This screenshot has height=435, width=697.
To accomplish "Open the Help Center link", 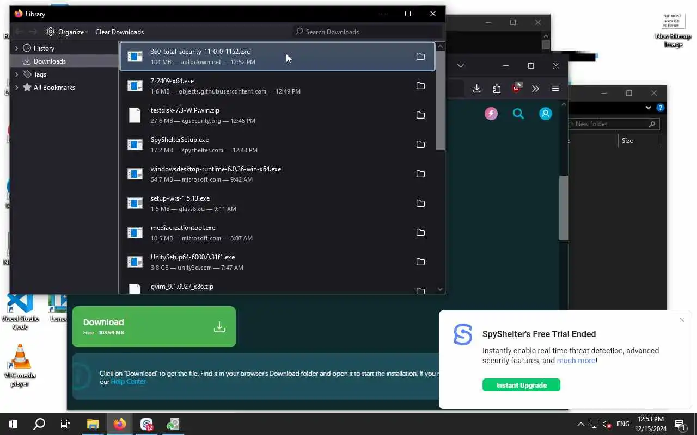I will click(x=129, y=382).
